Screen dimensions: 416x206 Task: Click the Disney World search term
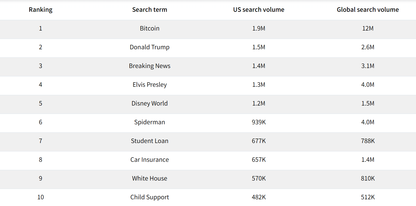click(150, 103)
